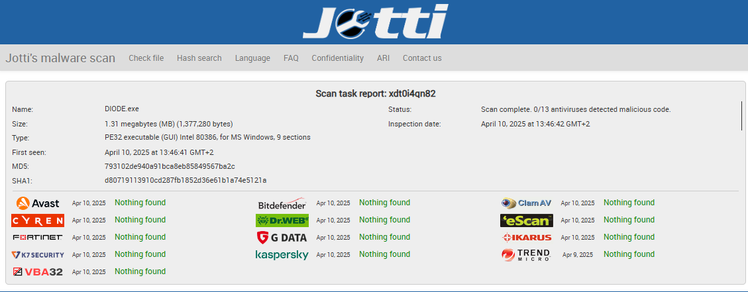Click the Jotti logo at top
Screen dimensions: 748x292
click(x=376, y=21)
